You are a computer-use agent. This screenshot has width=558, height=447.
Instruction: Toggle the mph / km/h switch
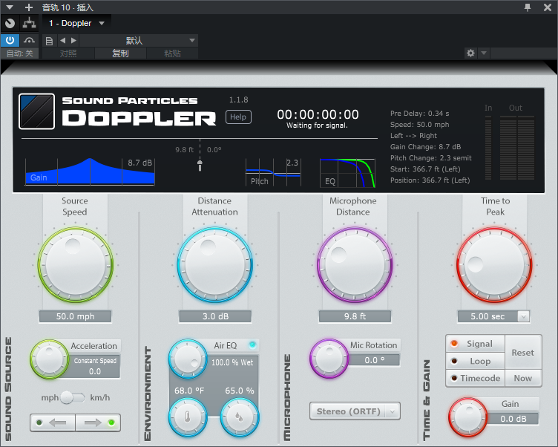click(x=73, y=397)
